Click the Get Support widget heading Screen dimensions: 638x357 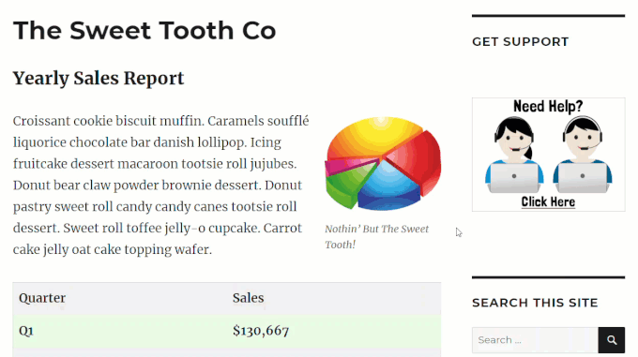[521, 41]
